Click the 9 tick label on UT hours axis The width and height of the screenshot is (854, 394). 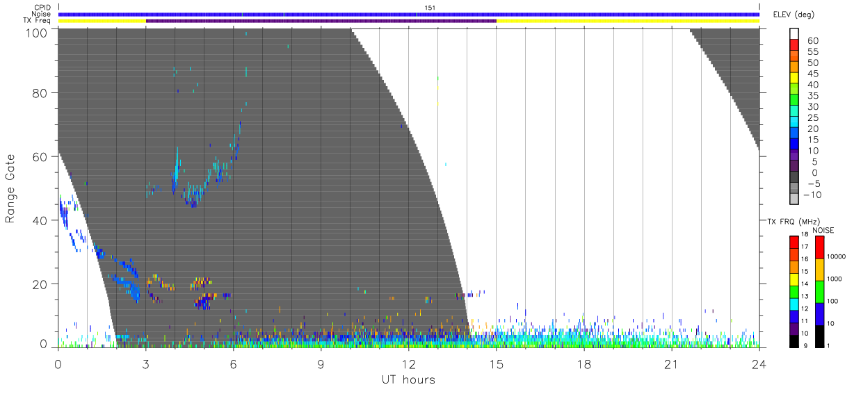(321, 363)
